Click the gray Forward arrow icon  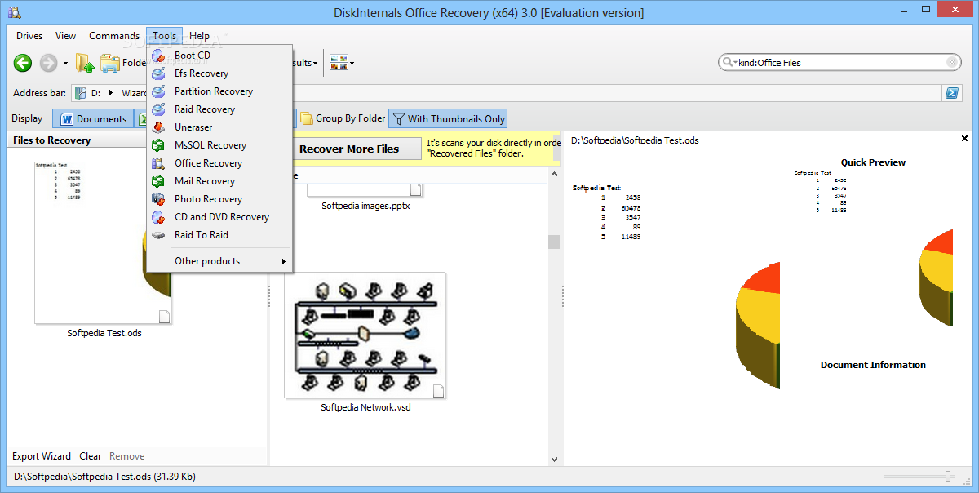pos(49,62)
